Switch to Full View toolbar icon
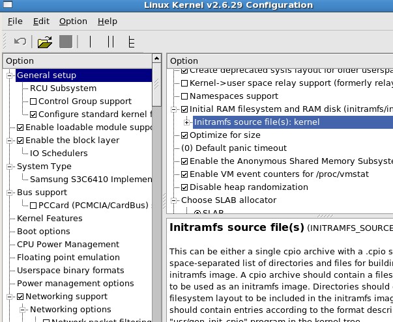 pos(131,42)
